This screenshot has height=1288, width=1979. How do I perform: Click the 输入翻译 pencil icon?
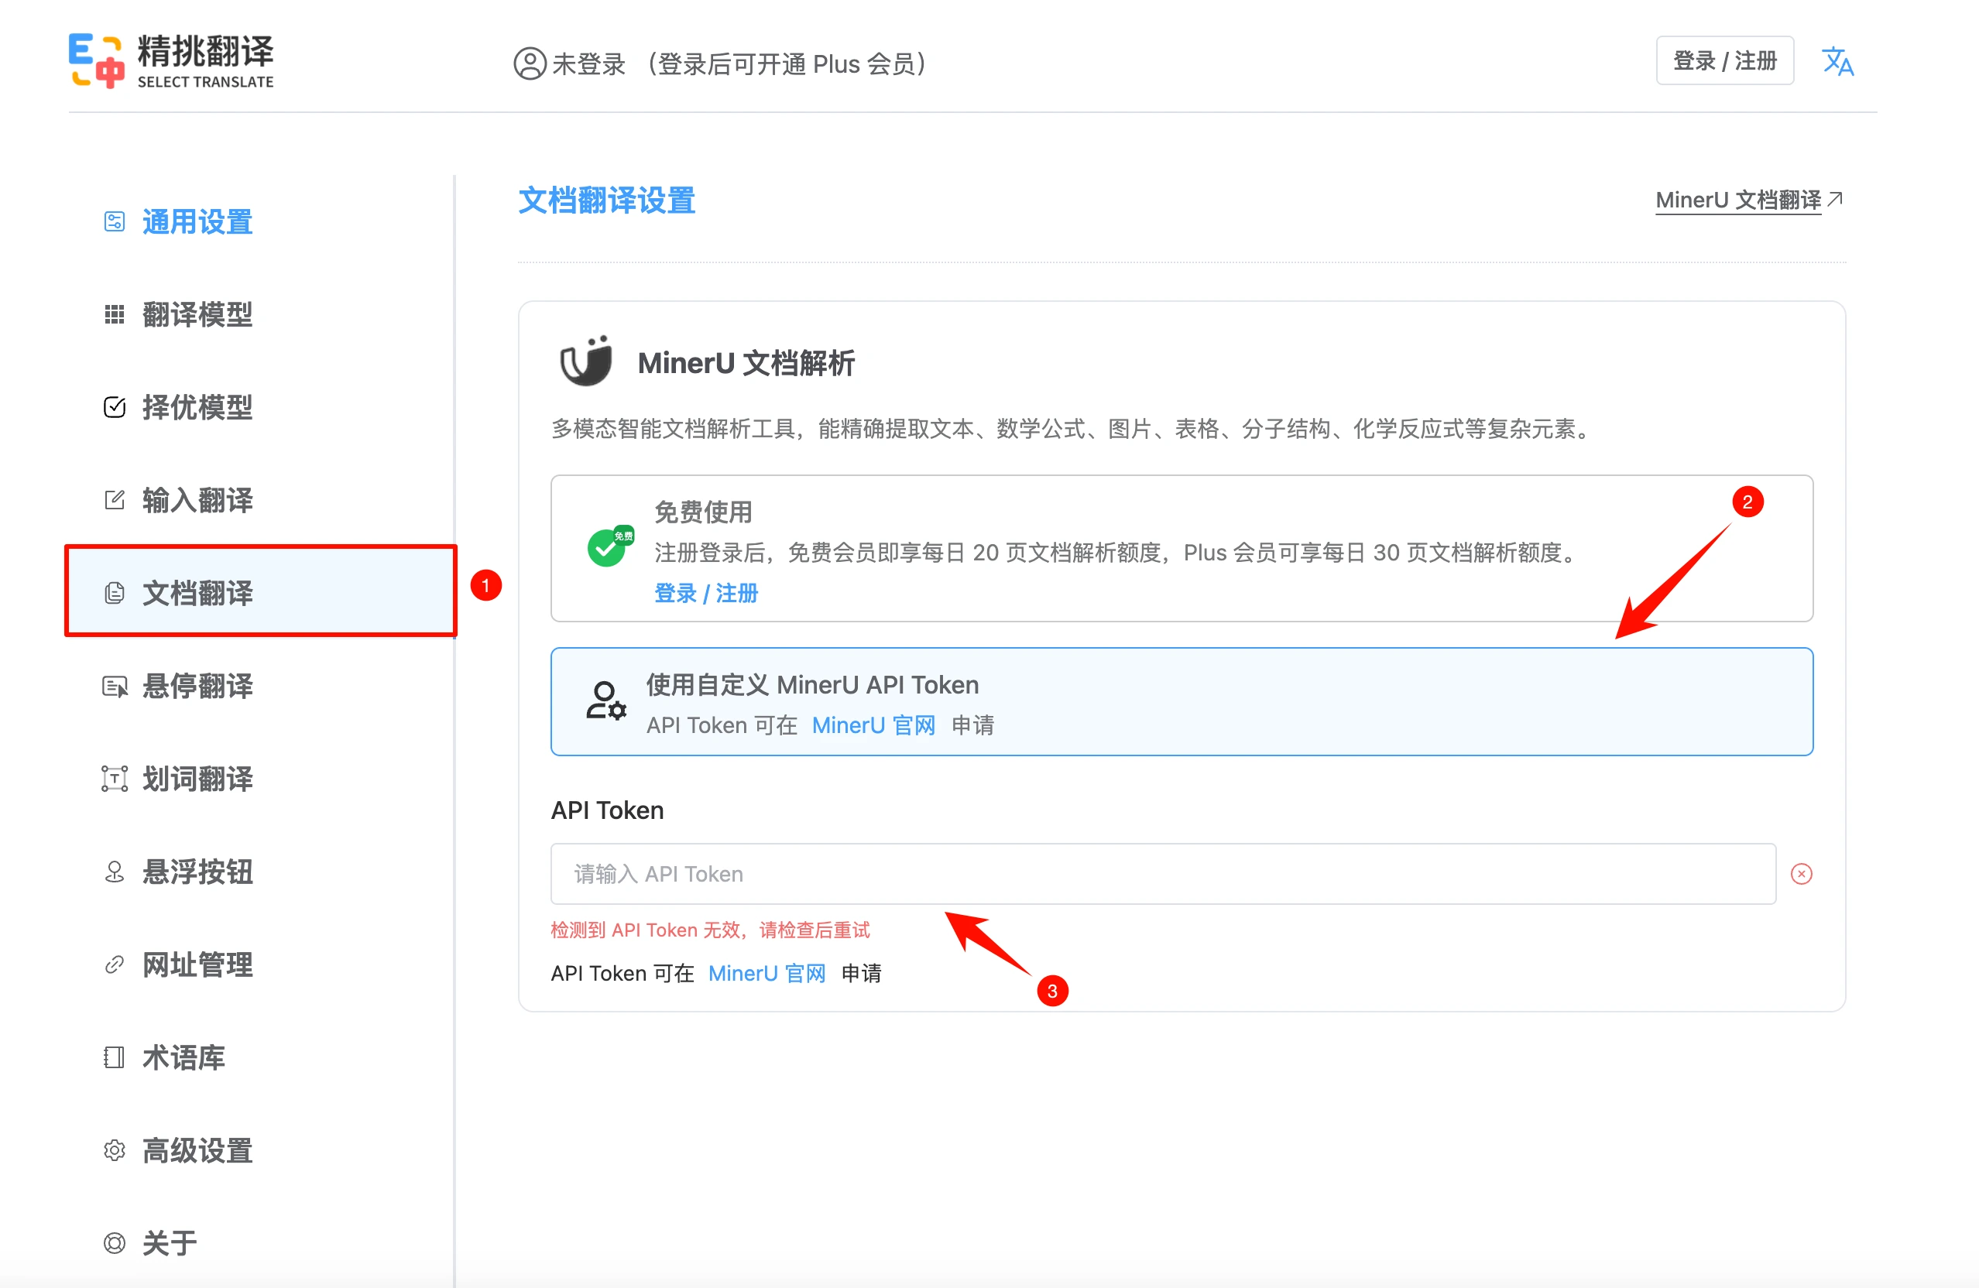pyautogui.click(x=114, y=500)
